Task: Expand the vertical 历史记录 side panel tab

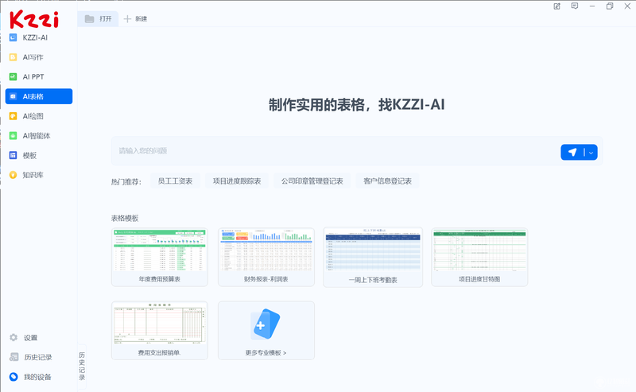Action: coord(82,366)
